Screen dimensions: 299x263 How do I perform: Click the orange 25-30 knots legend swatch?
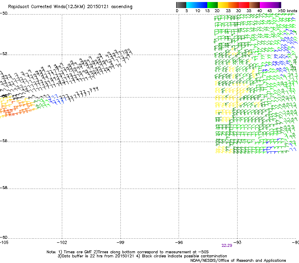click(x=234, y=5)
